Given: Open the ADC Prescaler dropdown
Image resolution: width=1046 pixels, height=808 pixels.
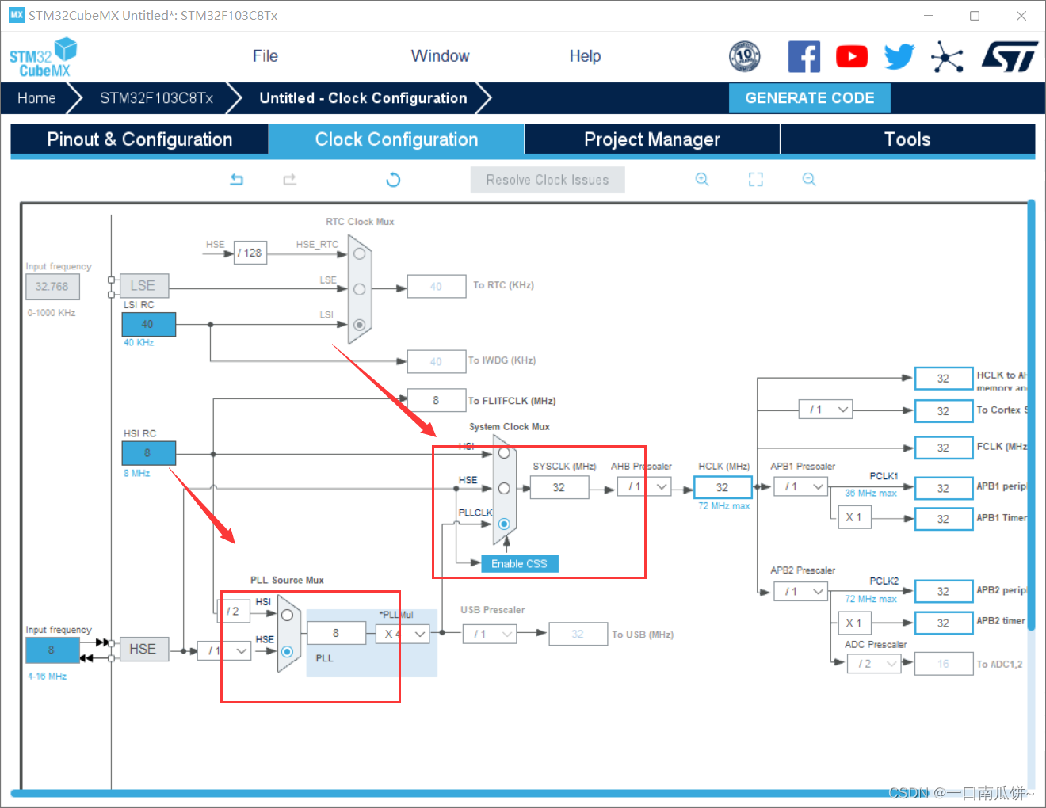Looking at the screenshot, I should tap(875, 664).
